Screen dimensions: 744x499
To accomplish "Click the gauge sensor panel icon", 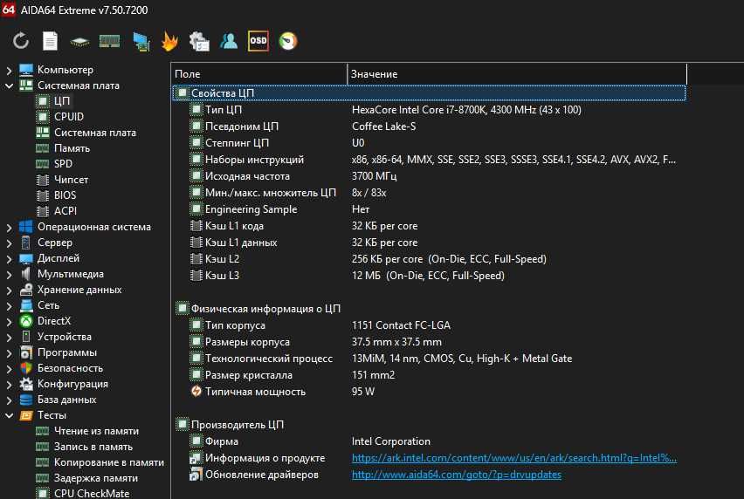I will point(287,40).
